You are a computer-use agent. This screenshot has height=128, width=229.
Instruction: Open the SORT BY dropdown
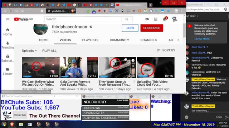[166, 50]
